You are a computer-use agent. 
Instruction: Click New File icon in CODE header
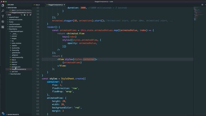22,15
